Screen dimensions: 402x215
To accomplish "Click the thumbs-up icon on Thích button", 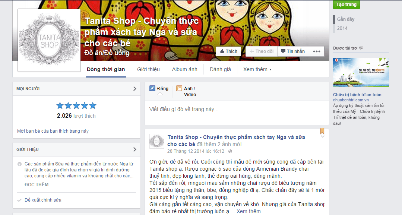I will (x=222, y=51).
